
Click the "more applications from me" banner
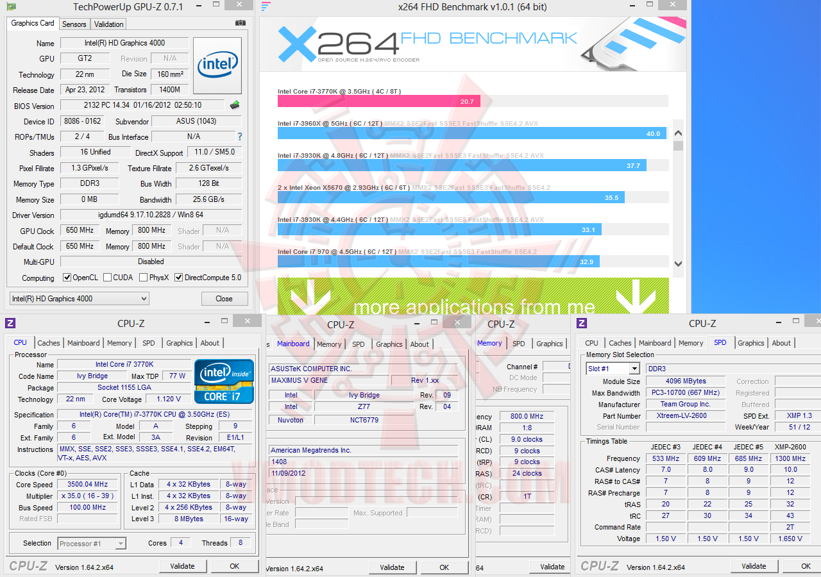pyautogui.click(x=473, y=296)
